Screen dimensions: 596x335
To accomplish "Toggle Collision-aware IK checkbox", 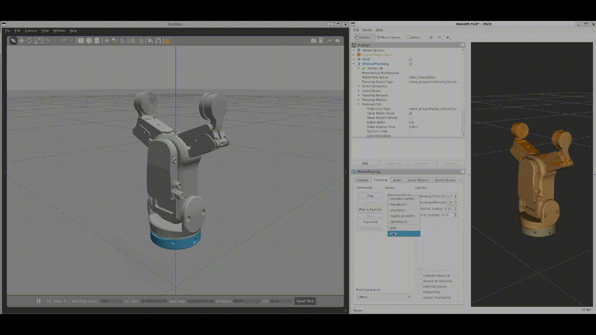I will click(421, 275).
